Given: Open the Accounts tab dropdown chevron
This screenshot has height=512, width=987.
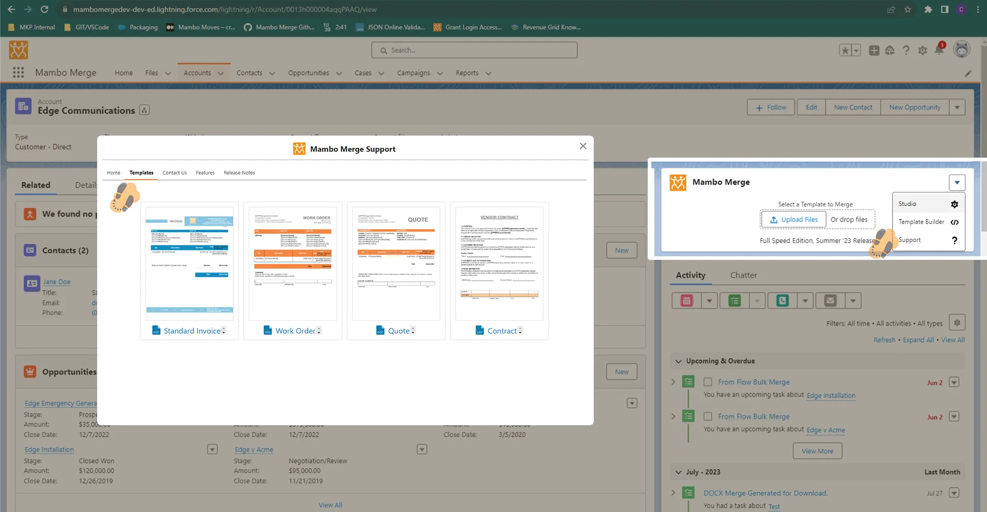Looking at the screenshot, I should (221, 73).
